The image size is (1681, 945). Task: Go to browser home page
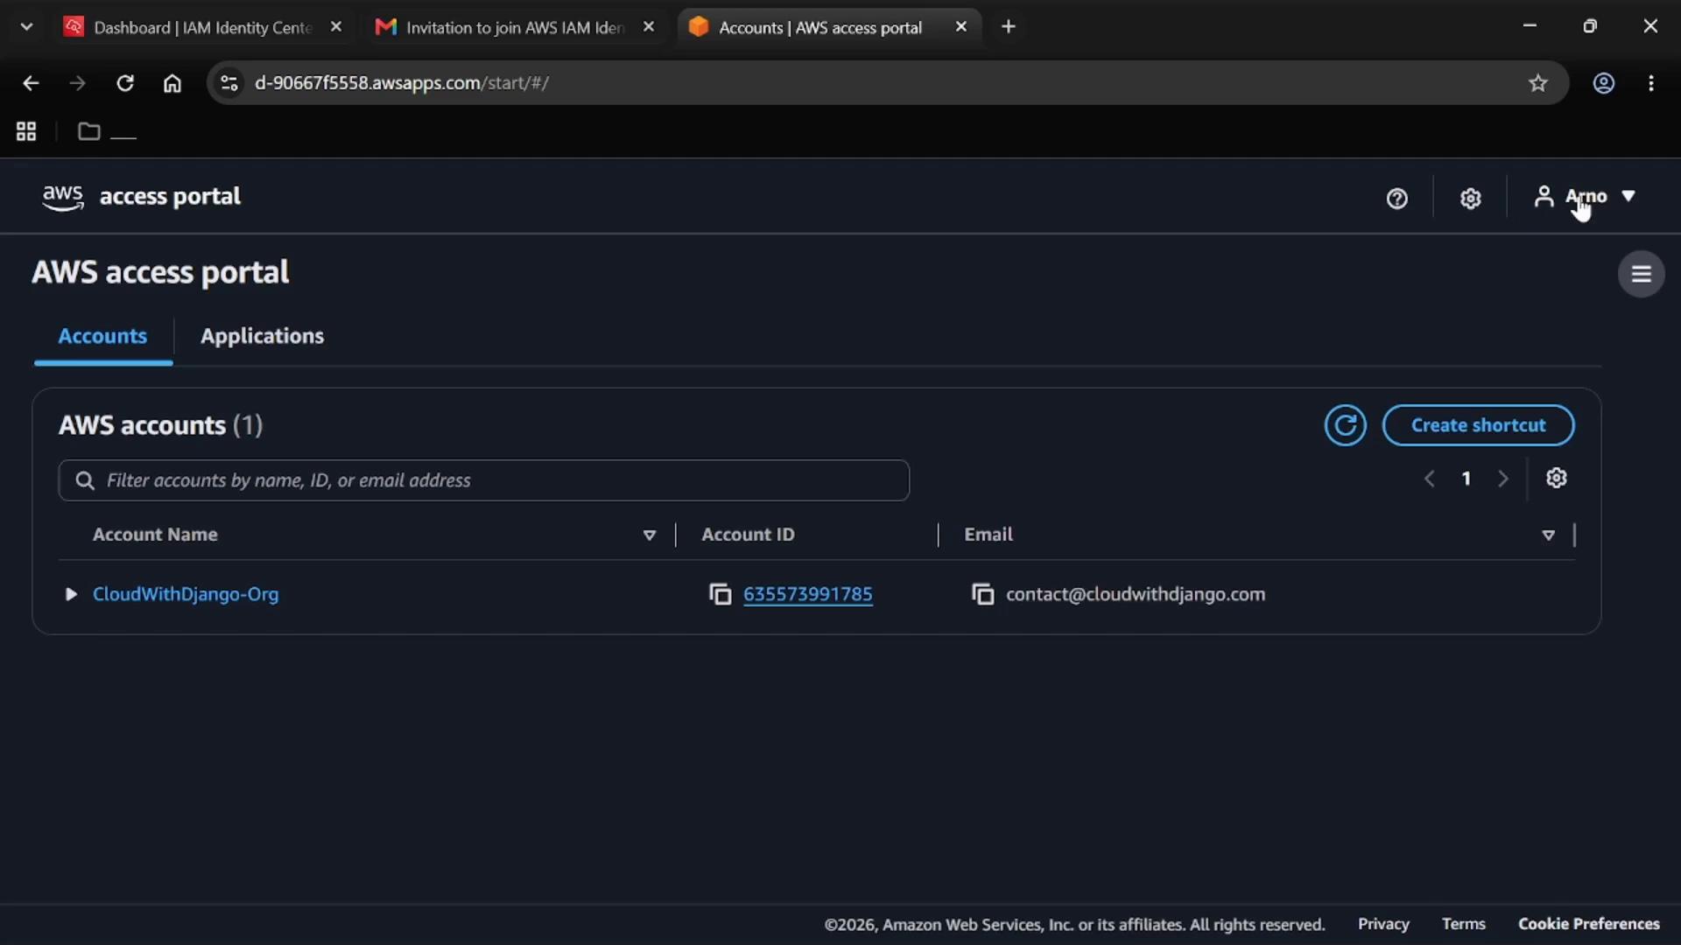click(172, 83)
